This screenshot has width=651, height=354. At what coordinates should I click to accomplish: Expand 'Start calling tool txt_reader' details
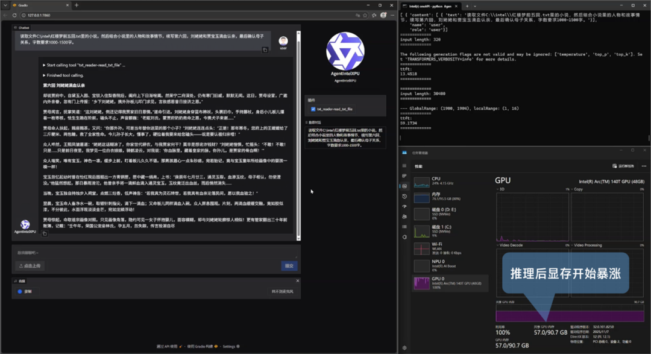(84, 65)
